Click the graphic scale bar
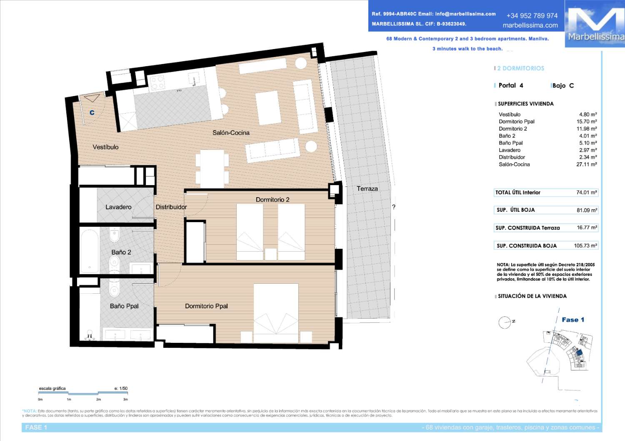This screenshot has height=441, width=625. point(83,393)
